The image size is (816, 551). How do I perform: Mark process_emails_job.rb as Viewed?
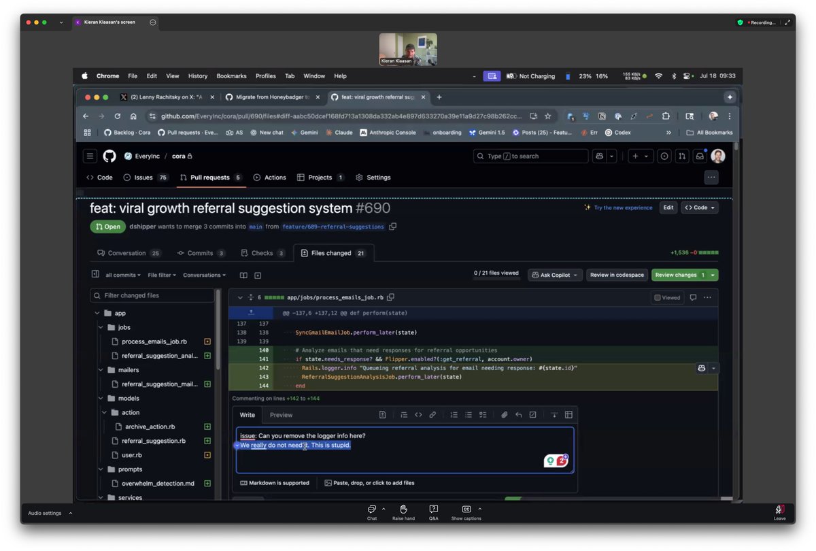[667, 297]
